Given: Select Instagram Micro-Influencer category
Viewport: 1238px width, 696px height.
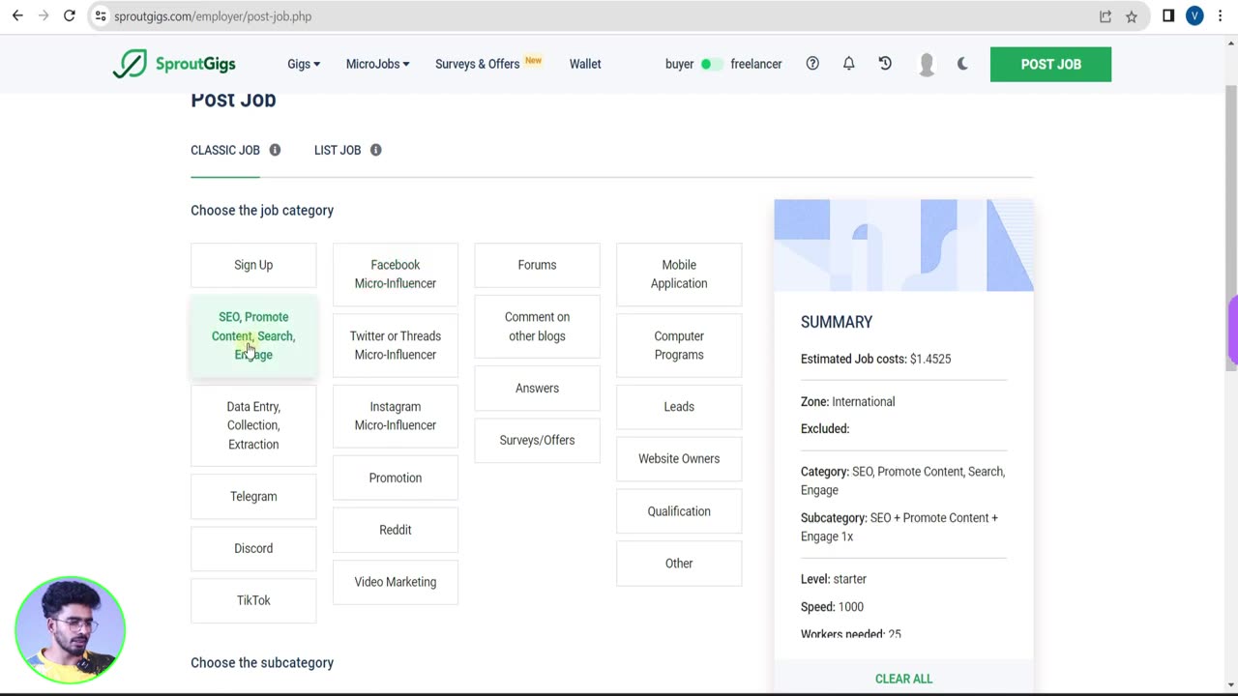Looking at the screenshot, I should coord(396,416).
